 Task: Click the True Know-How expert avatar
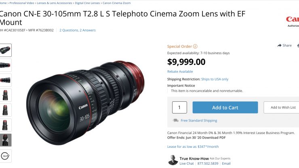(x=173, y=160)
